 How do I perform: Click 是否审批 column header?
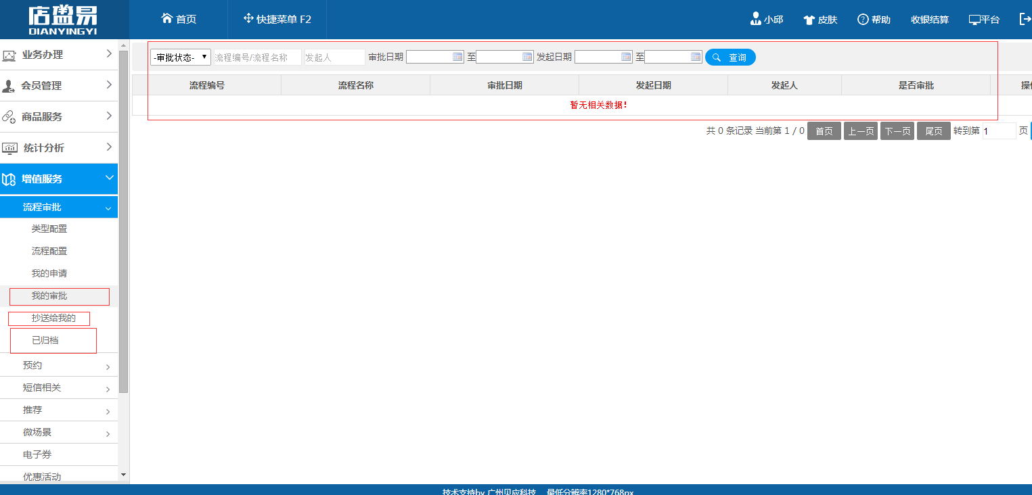point(916,85)
